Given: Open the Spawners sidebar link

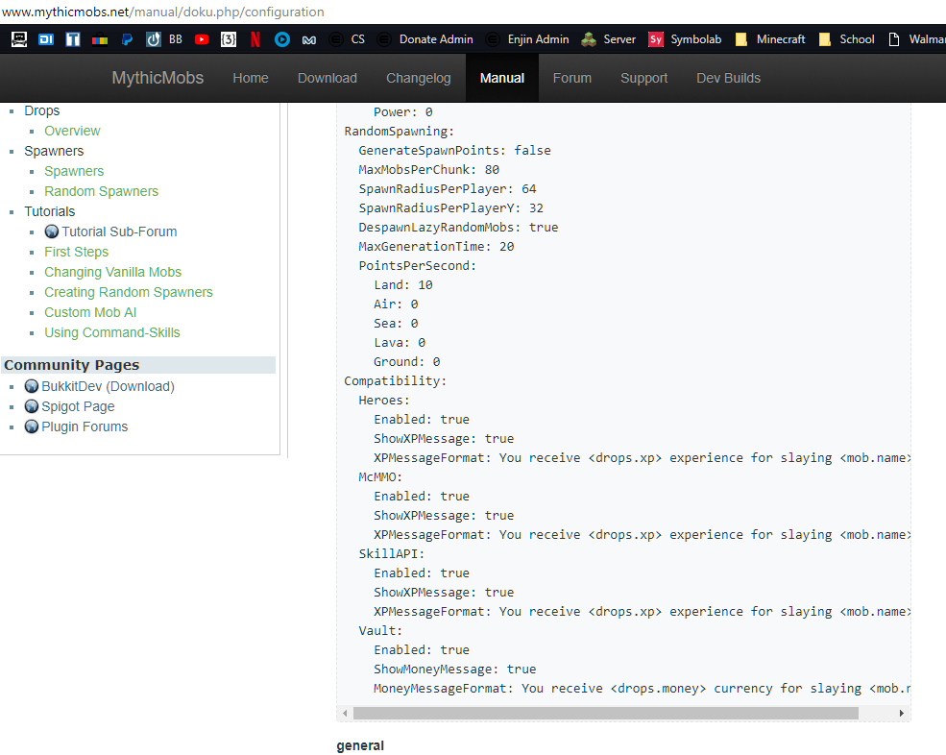Looking at the screenshot, I should [x=74, y=171].
